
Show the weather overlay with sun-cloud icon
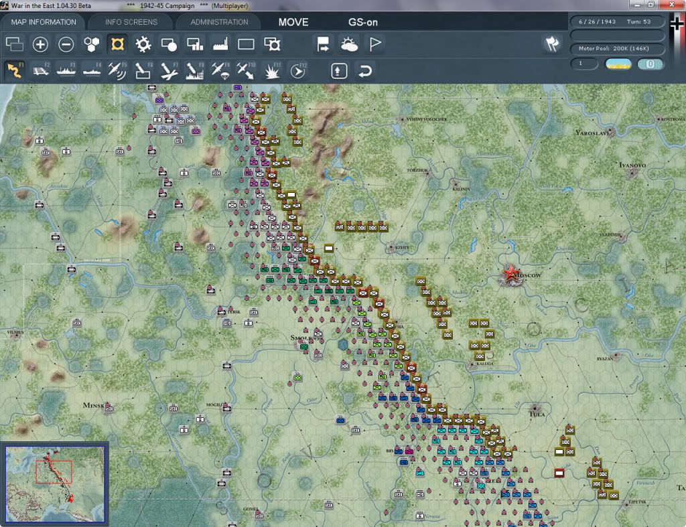pos(348,44)
